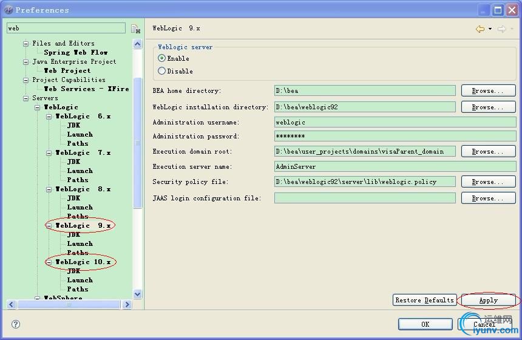
Task: Click the tree's vertical scrollbar down arrow
Action: point(137,294)
